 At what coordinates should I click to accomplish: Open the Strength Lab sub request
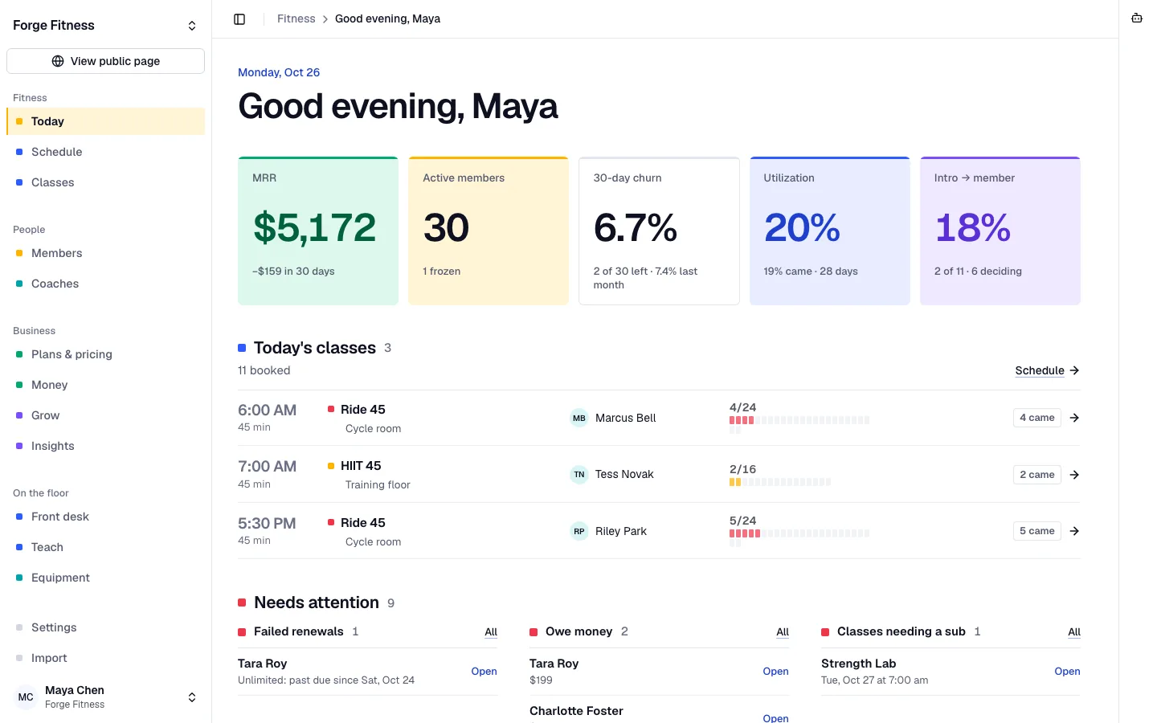point(1067,672)
